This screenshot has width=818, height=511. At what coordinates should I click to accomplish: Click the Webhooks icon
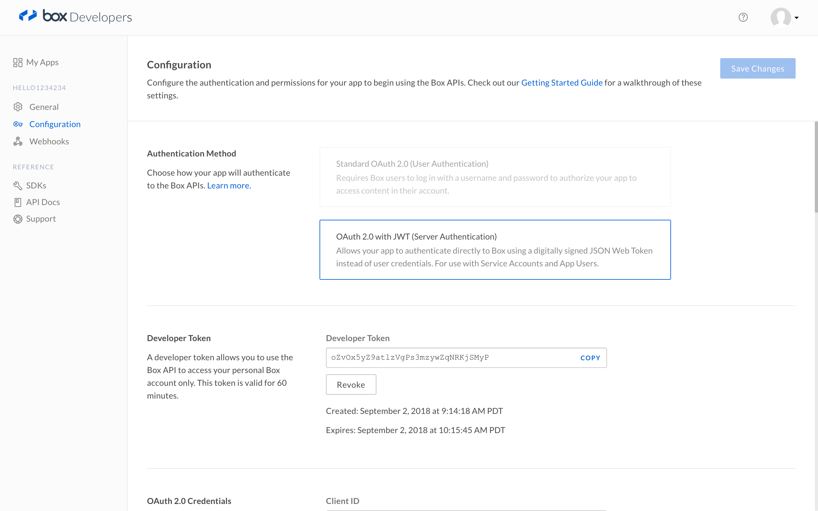[18, 141]
